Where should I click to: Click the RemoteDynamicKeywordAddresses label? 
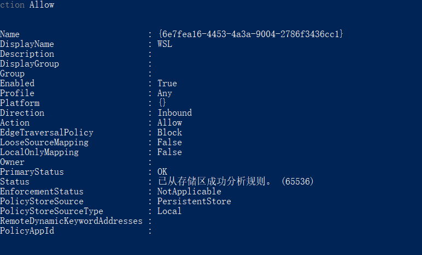point(71,221)
